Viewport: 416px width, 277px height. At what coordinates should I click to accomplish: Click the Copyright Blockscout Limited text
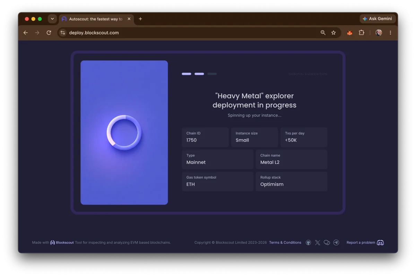click(231, 243)
